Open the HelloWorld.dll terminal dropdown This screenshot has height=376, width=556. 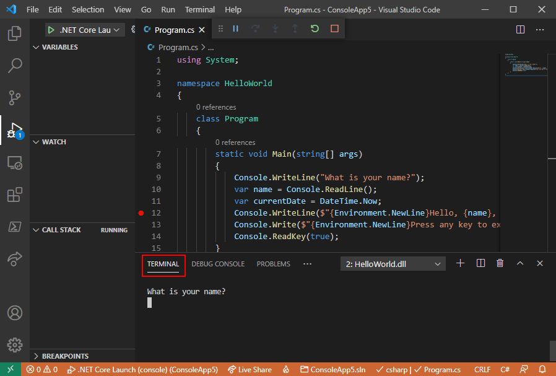coord(393,264)
